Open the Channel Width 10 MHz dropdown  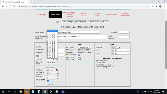pos(51,63)
